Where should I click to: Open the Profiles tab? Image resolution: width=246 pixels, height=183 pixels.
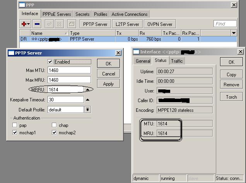click(x=101, y=14)
